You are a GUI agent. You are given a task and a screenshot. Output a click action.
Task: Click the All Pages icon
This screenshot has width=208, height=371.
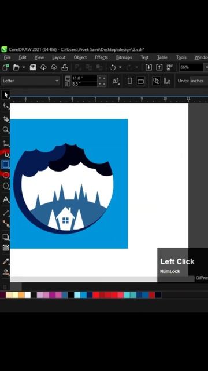(157, 81)
